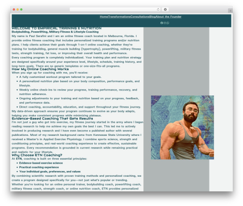Click heading 'Evidence-Based Coaching That Gets Results'
243x206 pixels.
[52, 119]
